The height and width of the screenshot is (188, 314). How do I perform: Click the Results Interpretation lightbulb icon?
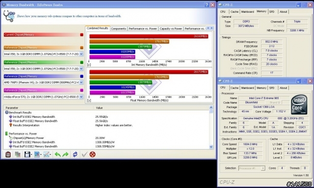[11, 125]
